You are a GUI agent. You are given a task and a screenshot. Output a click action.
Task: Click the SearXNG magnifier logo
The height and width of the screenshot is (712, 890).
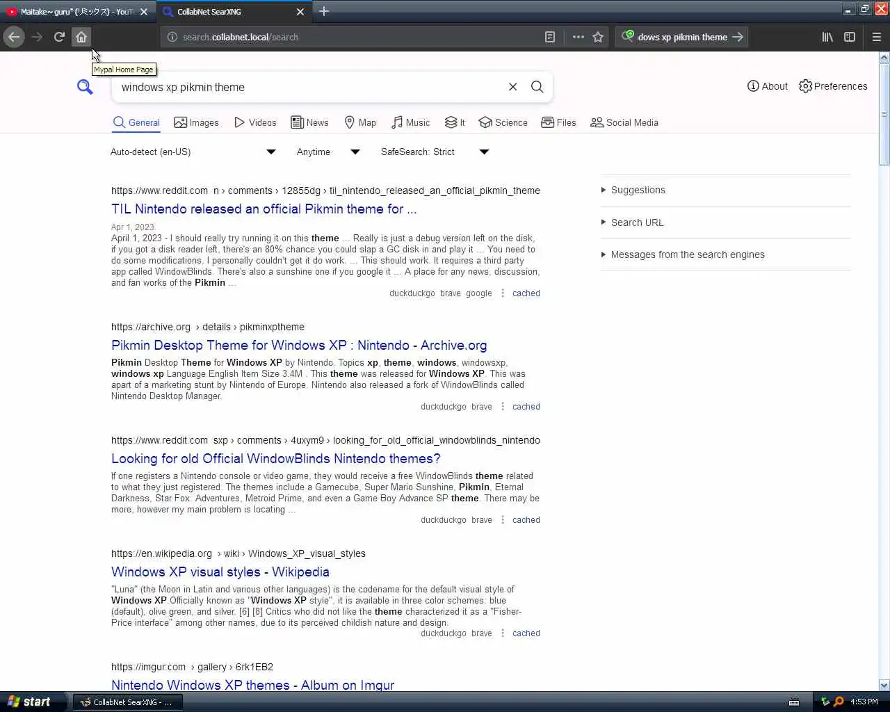[x=85, y=87]
